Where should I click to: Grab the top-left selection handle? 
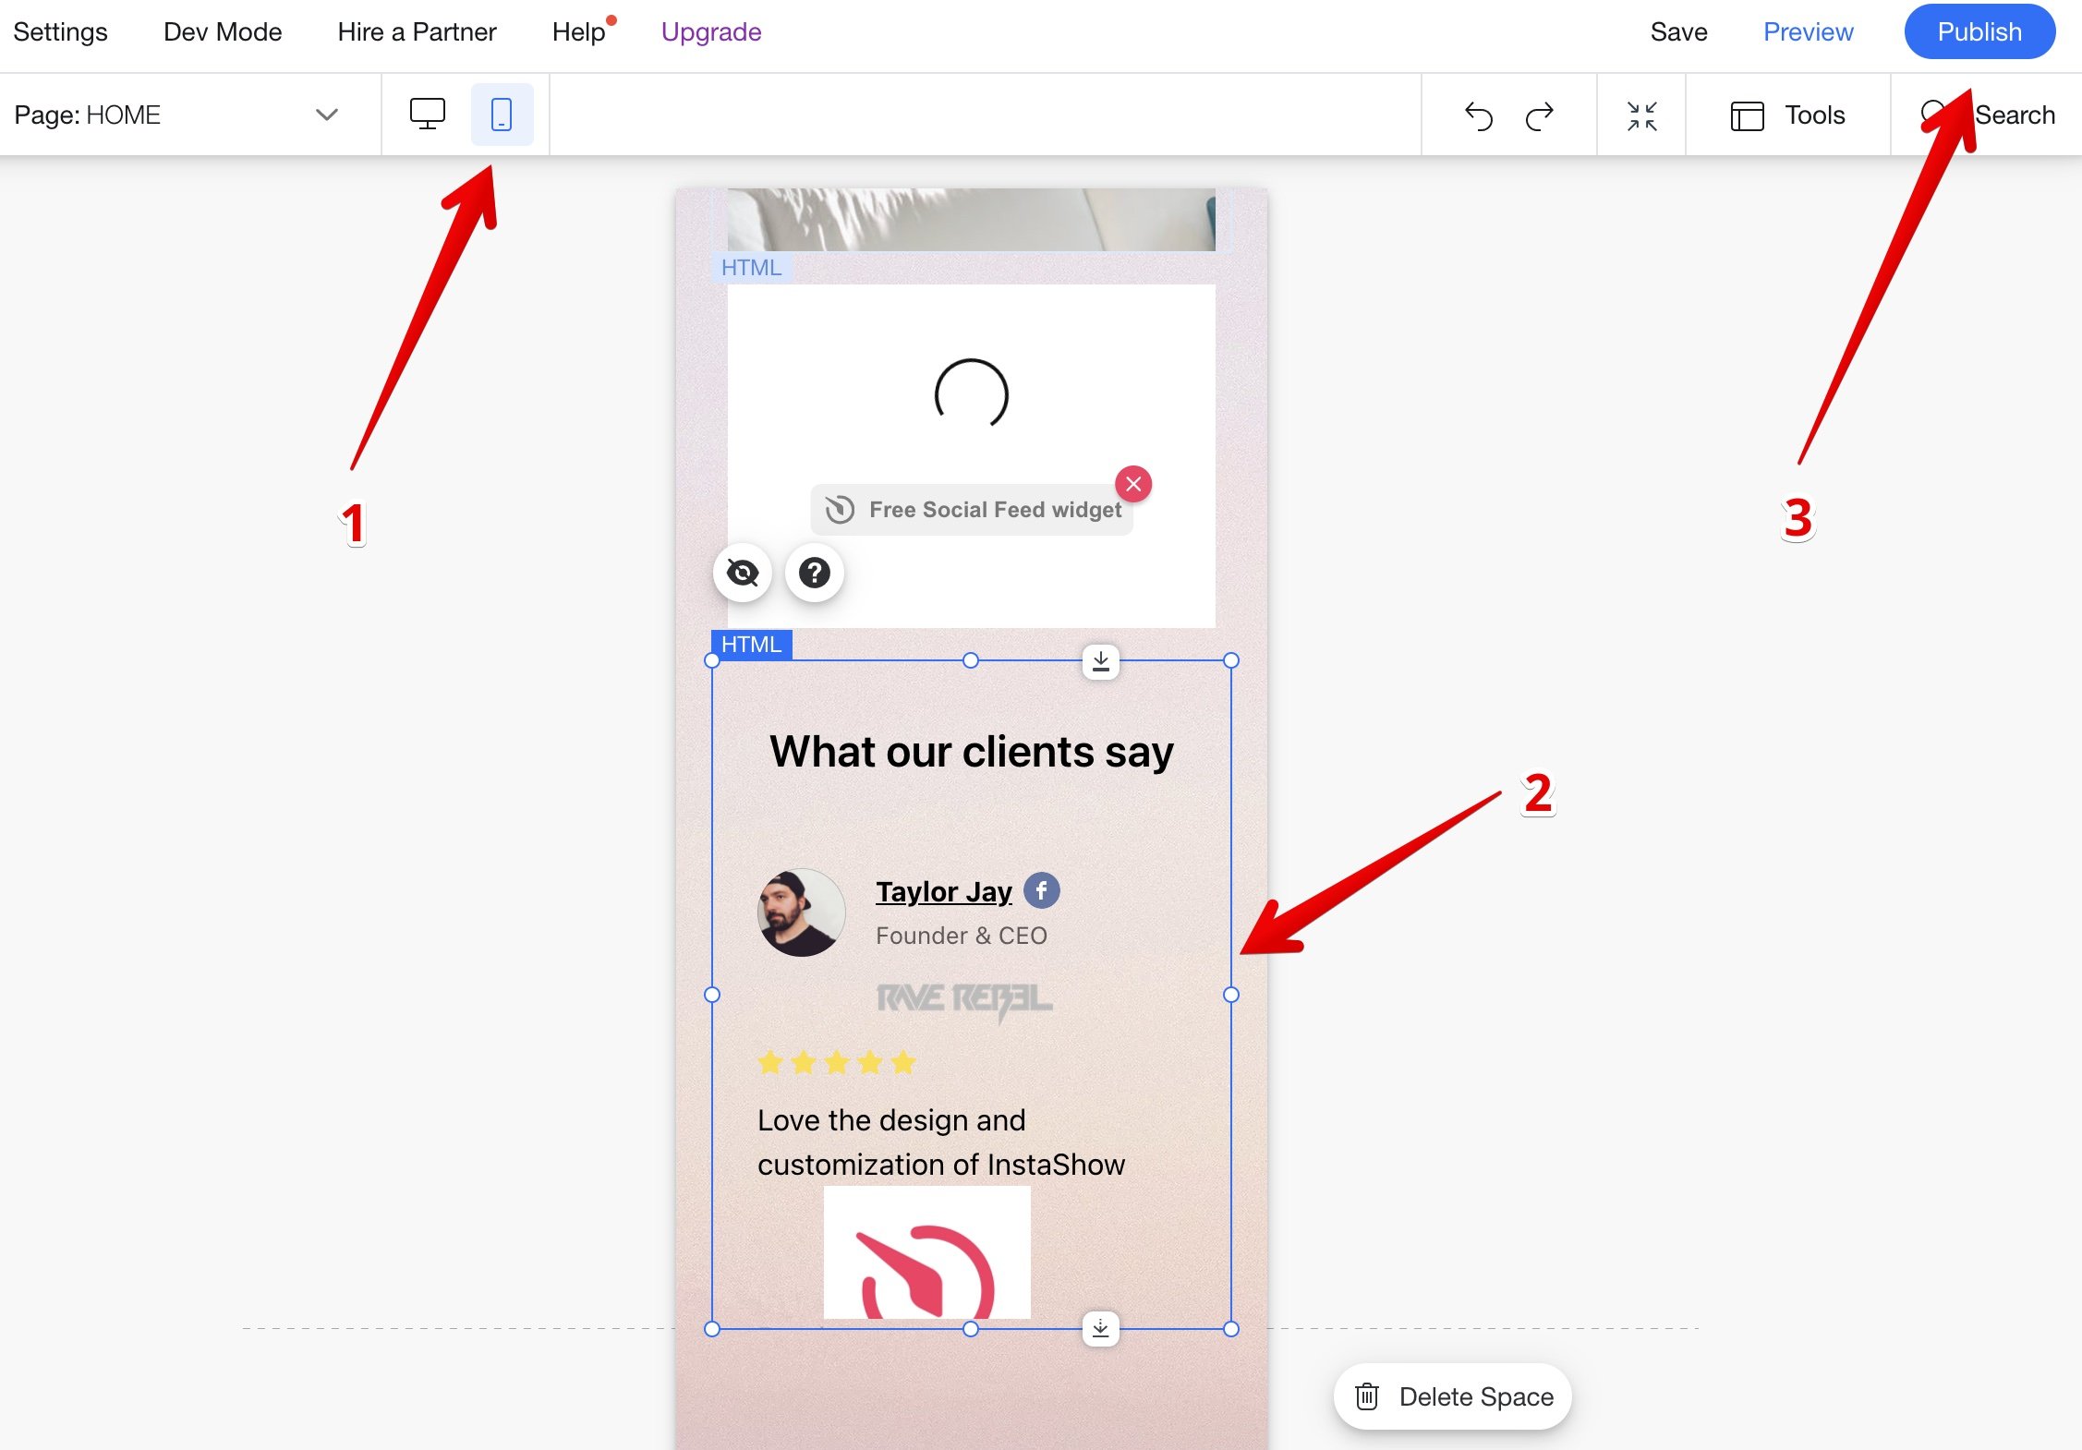coord(711,660)
